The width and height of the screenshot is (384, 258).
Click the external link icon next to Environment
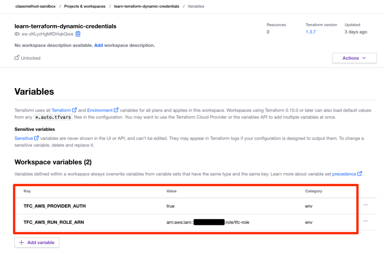116,110
